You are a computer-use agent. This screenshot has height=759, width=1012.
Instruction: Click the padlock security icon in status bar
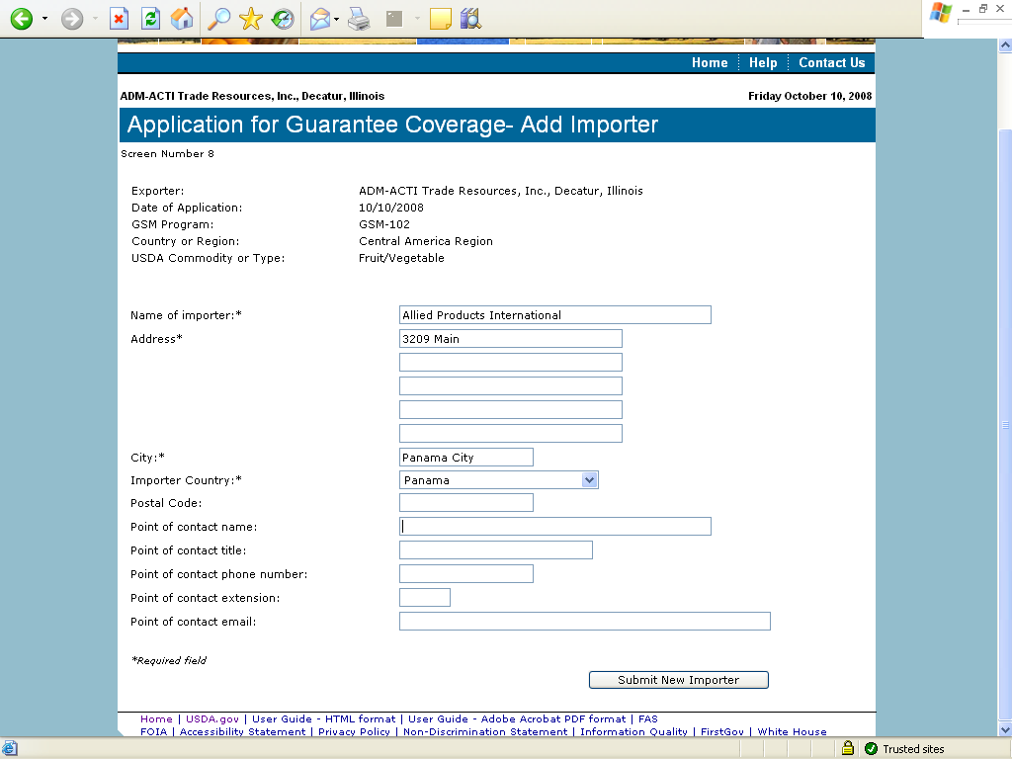point(848,748)
